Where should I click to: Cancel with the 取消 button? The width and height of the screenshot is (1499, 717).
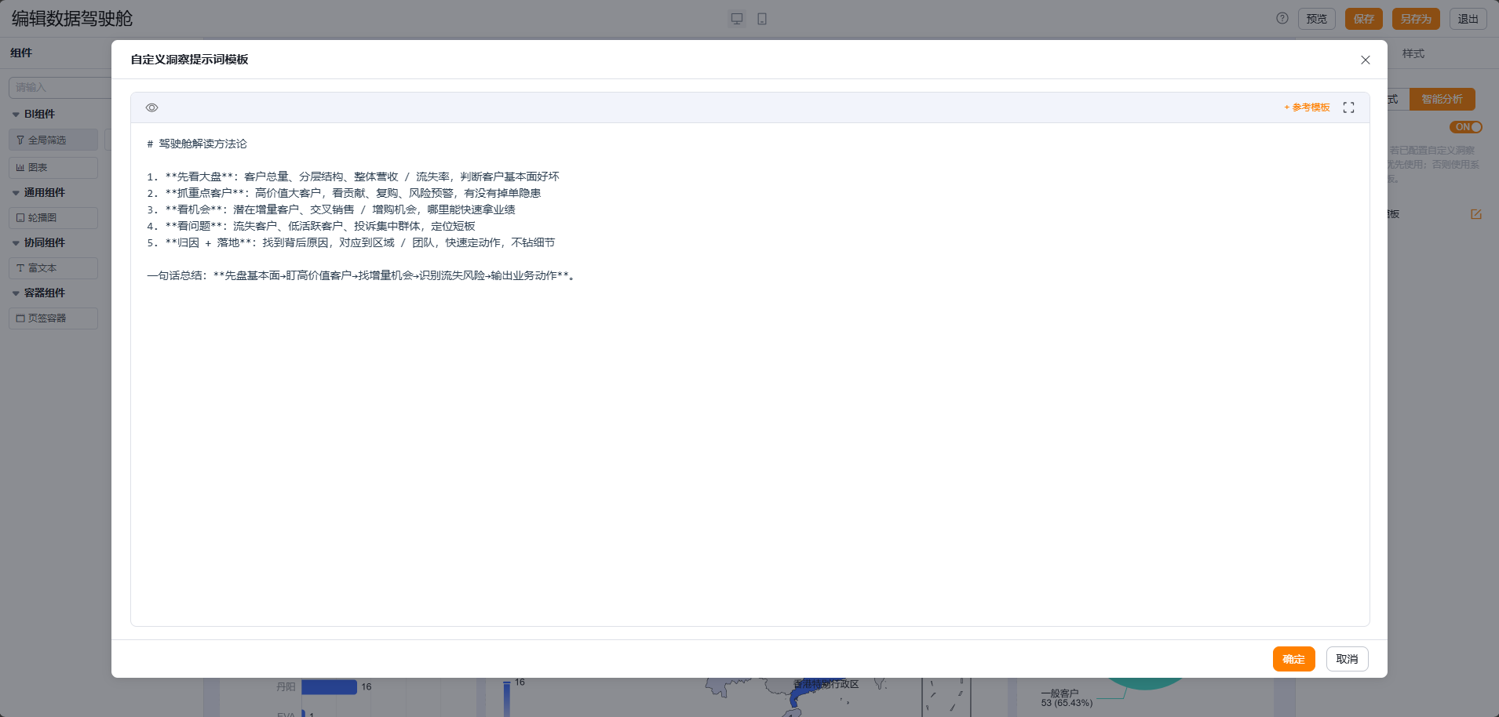click(1347, 659)
